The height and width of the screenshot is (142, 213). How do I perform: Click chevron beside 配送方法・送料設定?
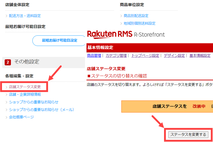(6, 16)
